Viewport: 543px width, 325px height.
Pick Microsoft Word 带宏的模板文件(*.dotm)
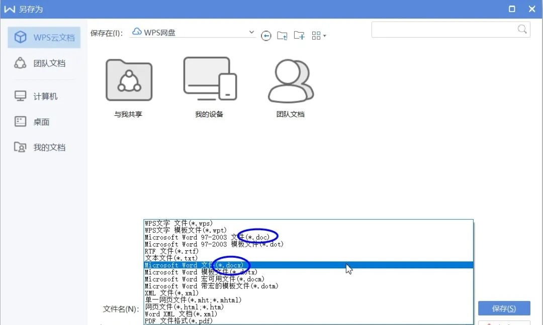pyautogui.click(x=308, y=286)
